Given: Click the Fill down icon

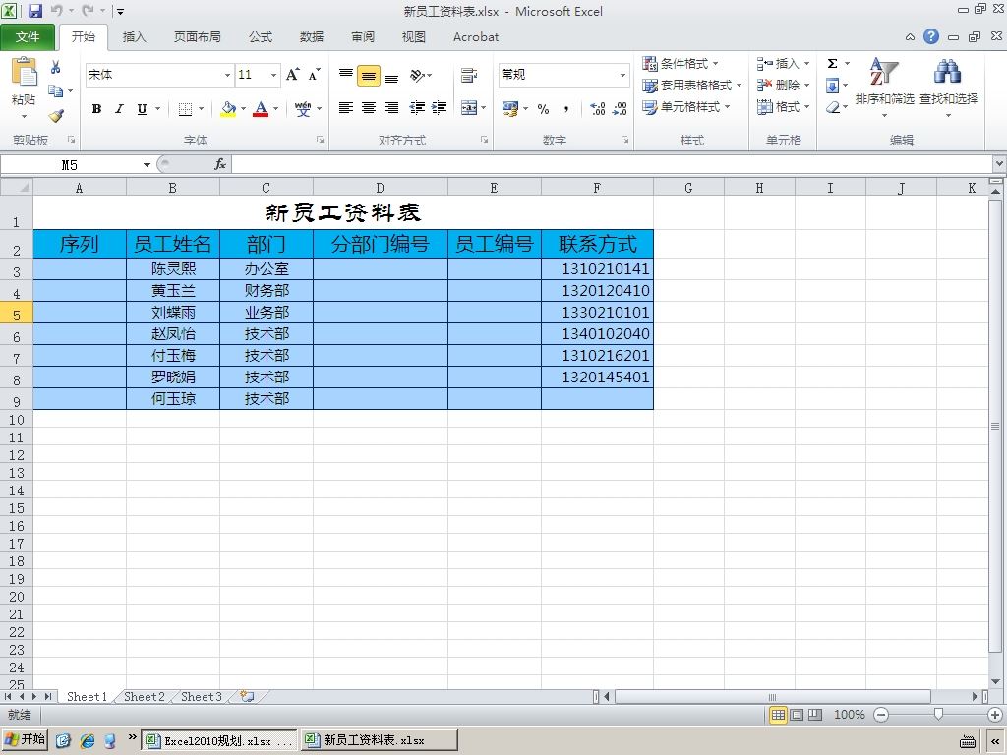Looking at the screenshot, I should pyautogui.click(x=832, y=86).
